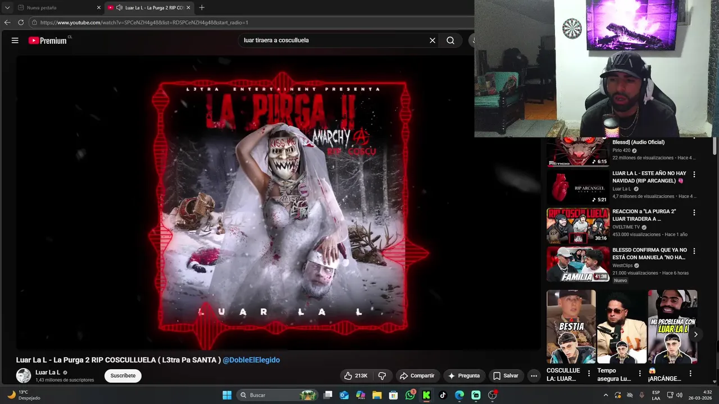Focus the 'luar tiraera a cosculluela' search box
Image resolution: width=719 pixels, height=404 pixels.
click(334, 40)
